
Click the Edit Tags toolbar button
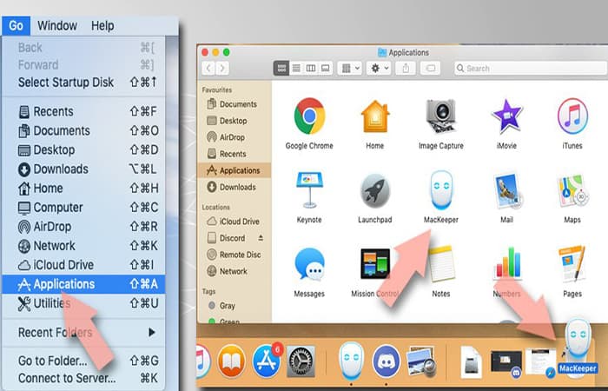point(431,69)
